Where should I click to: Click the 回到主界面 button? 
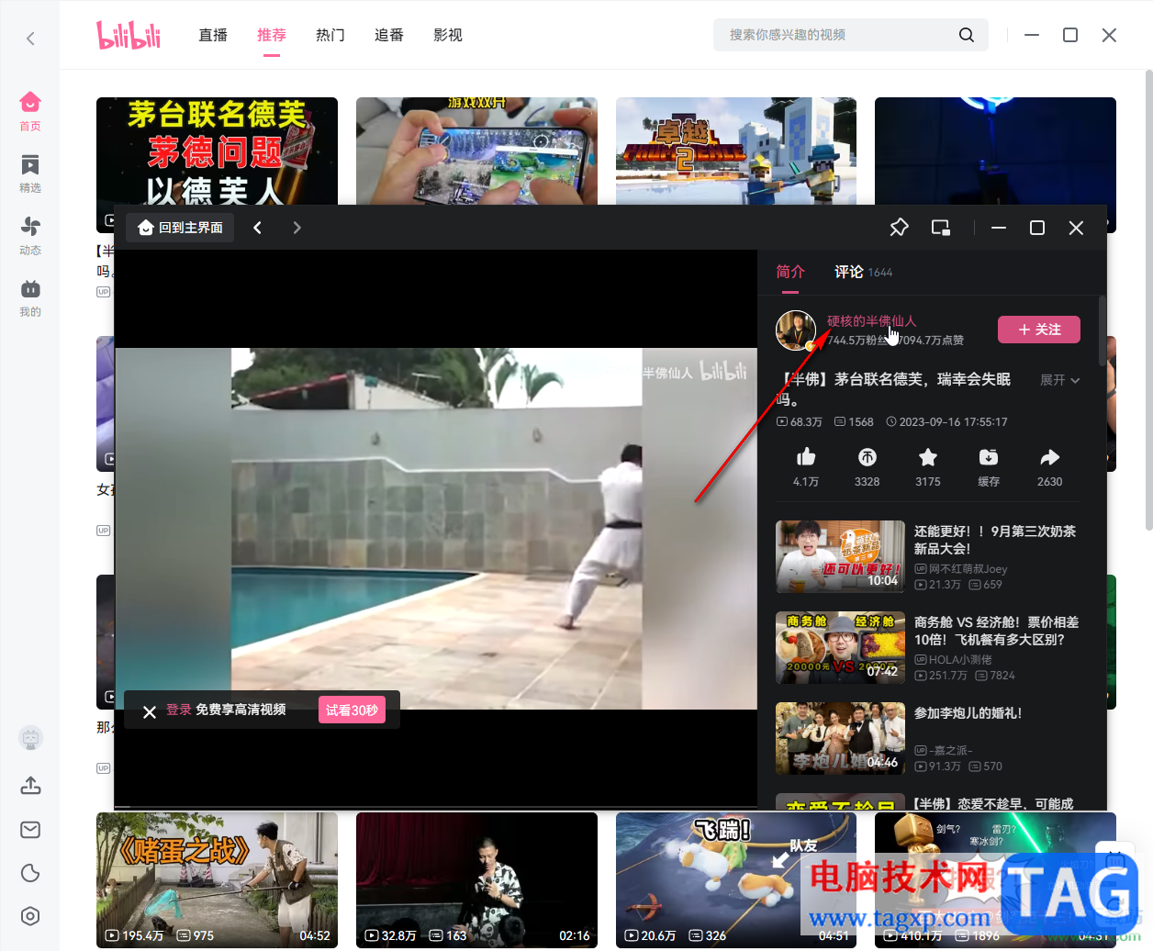tap(180, 228)
